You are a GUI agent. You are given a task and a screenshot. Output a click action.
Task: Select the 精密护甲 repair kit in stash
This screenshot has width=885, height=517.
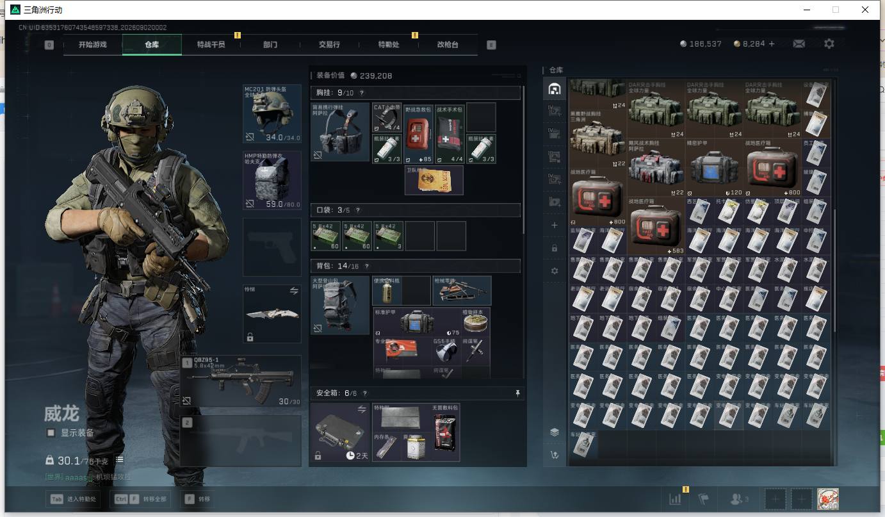click(713, 168)
